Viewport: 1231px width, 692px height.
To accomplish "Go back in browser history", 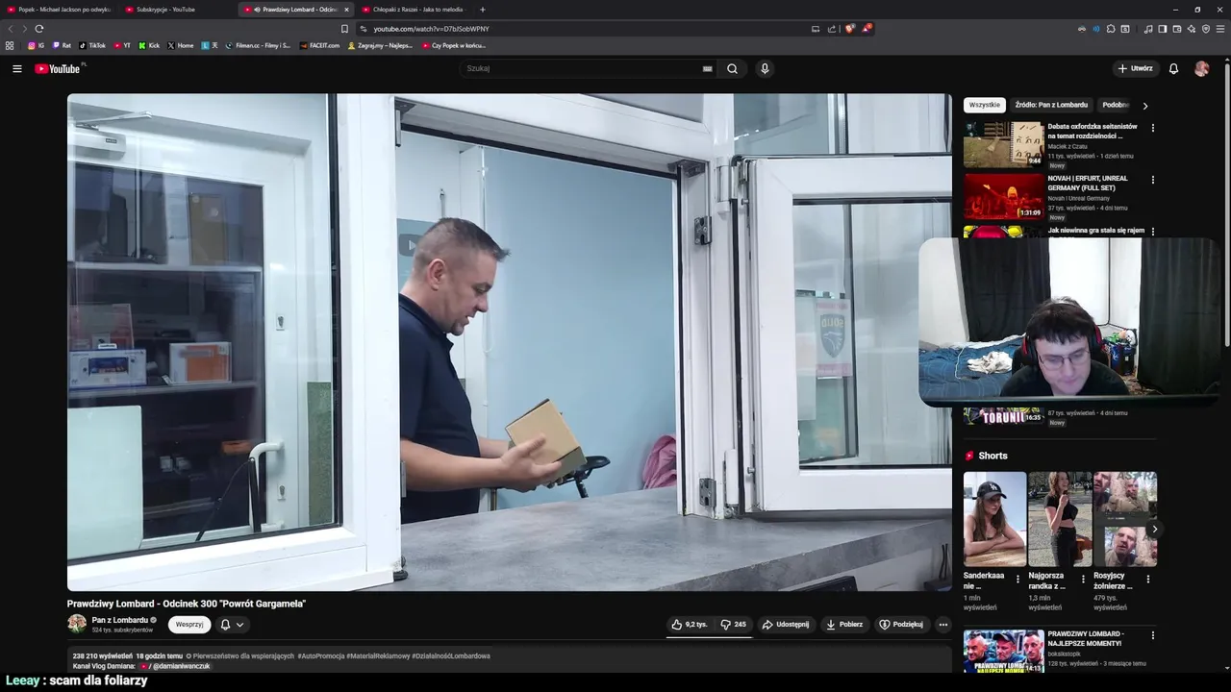I will coord(11,29).
